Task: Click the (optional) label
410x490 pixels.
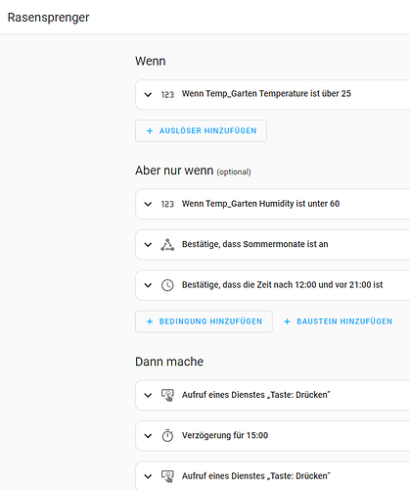Action: pos(234,171)
